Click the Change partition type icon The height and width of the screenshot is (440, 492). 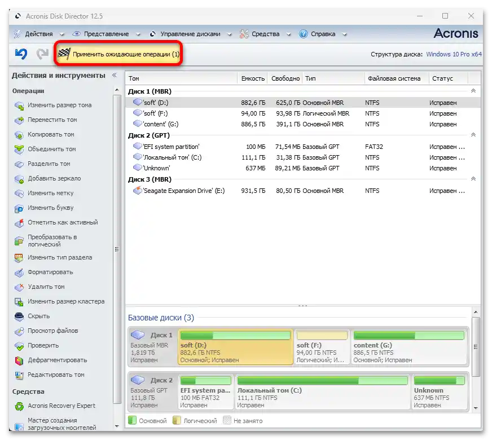point(19,258)
